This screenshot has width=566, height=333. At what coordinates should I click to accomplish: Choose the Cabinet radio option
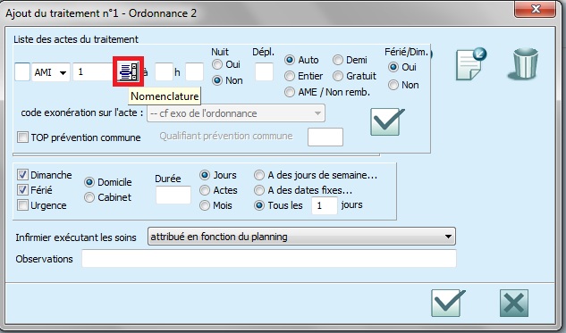click(x=89, y=197)
